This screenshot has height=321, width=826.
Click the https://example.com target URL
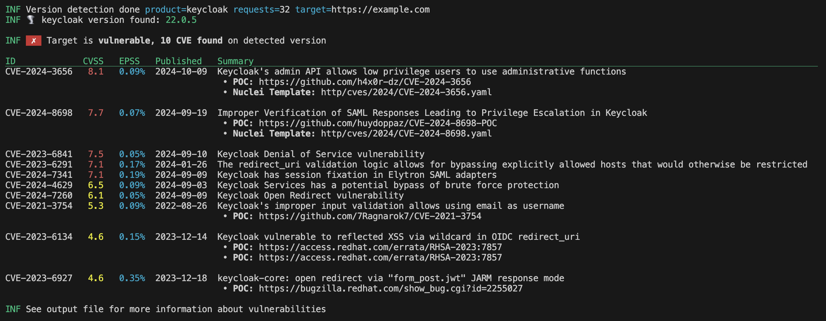pos(380,10)
